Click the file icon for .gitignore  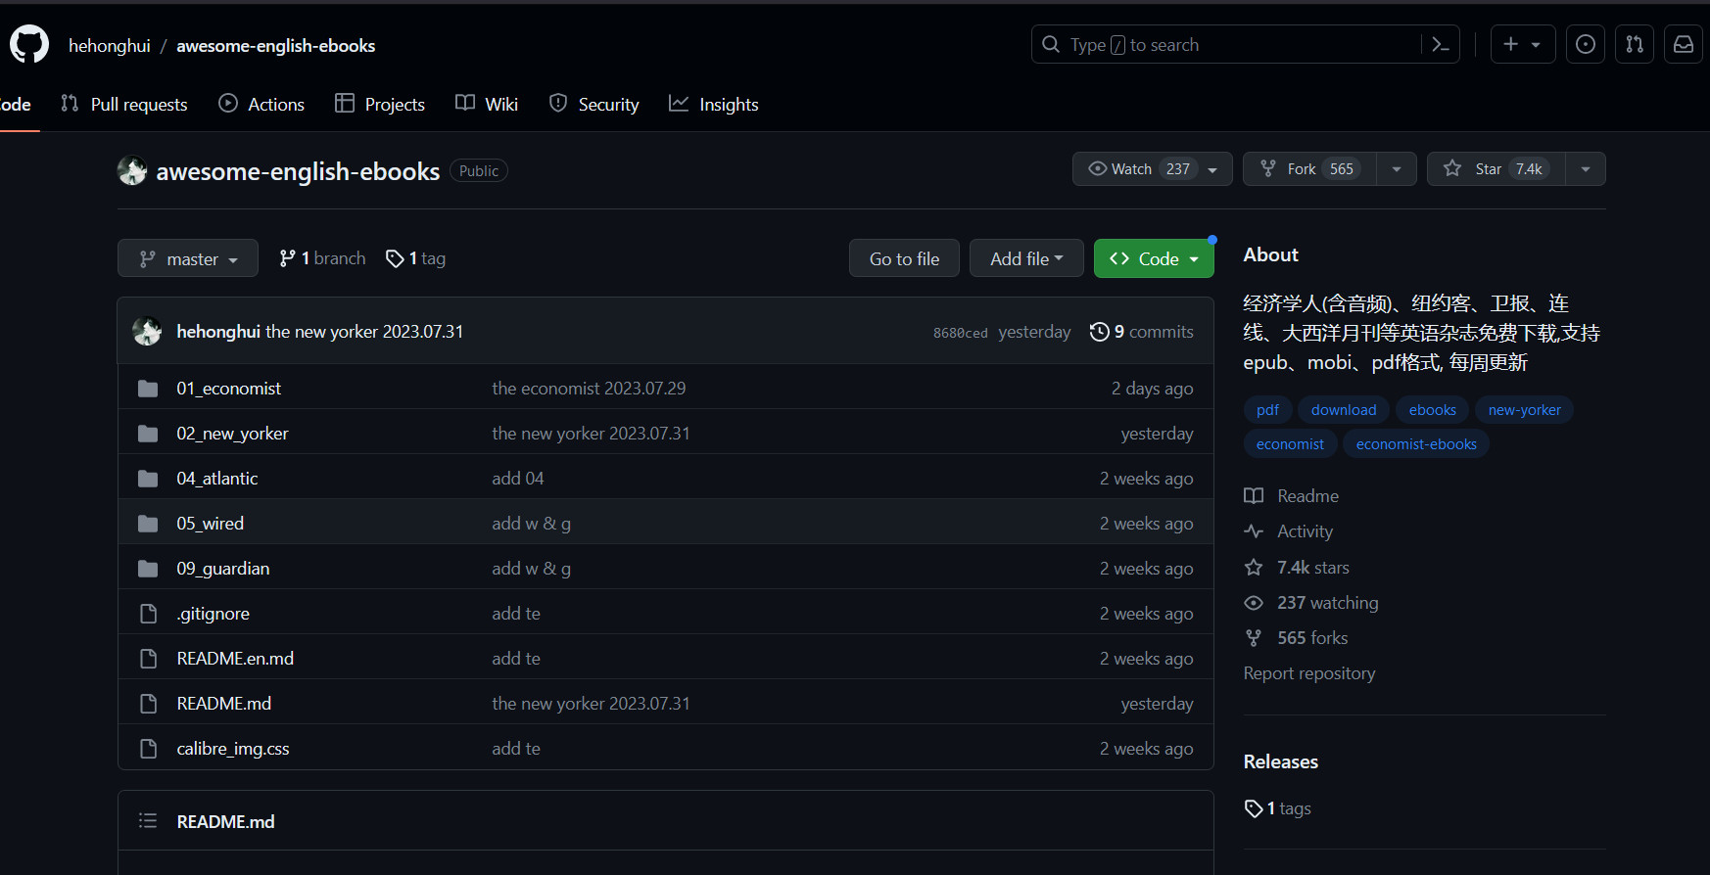pos(148,614)
